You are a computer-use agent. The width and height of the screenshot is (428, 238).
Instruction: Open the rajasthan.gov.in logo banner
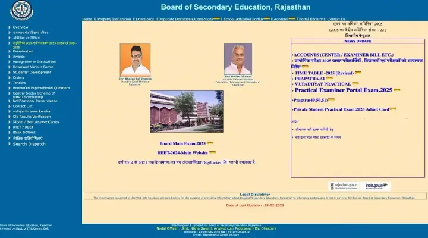344,186
